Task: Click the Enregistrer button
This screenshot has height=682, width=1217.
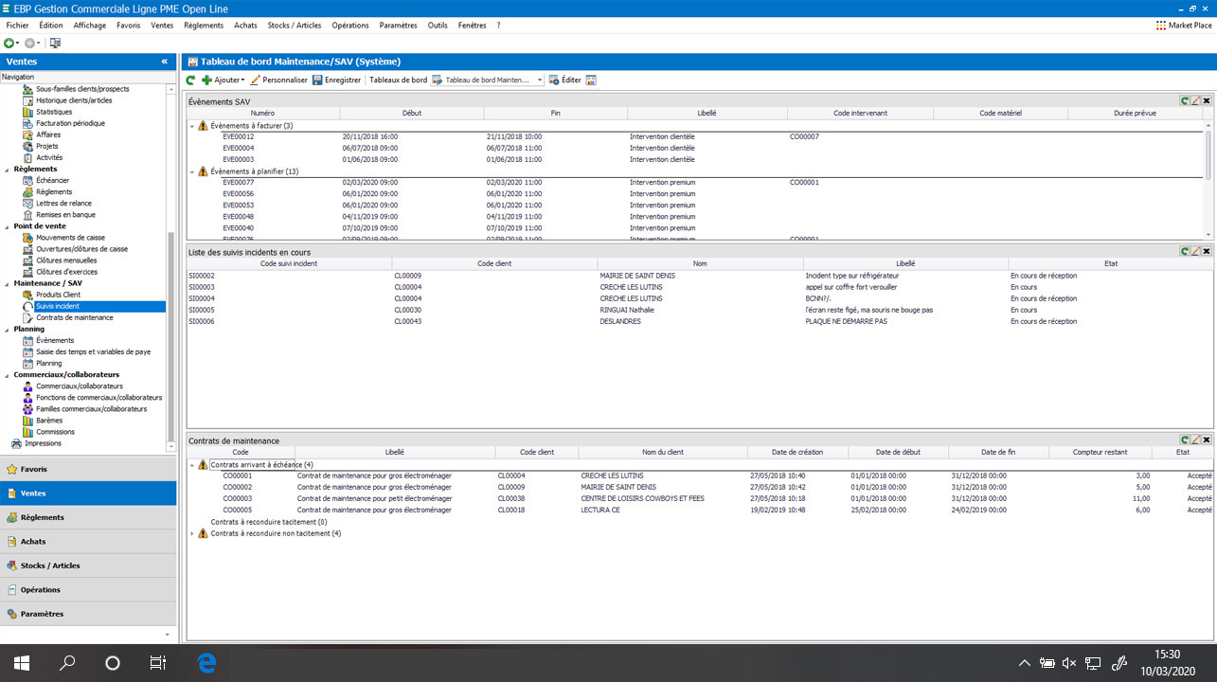Action: [x=336, y=81]
